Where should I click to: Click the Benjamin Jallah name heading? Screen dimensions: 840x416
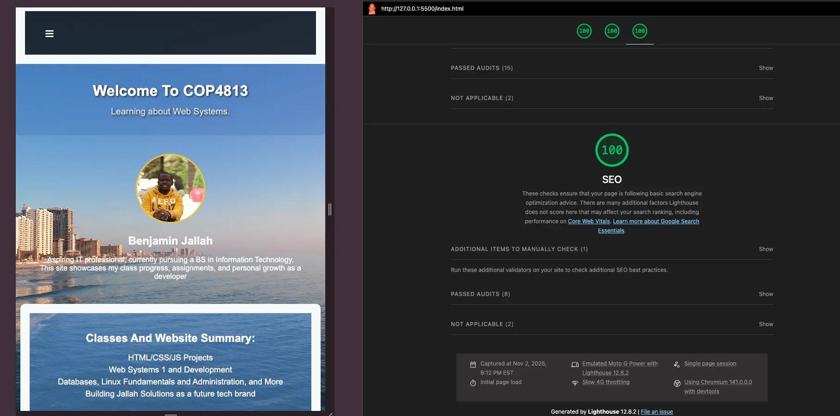(171, 241)
